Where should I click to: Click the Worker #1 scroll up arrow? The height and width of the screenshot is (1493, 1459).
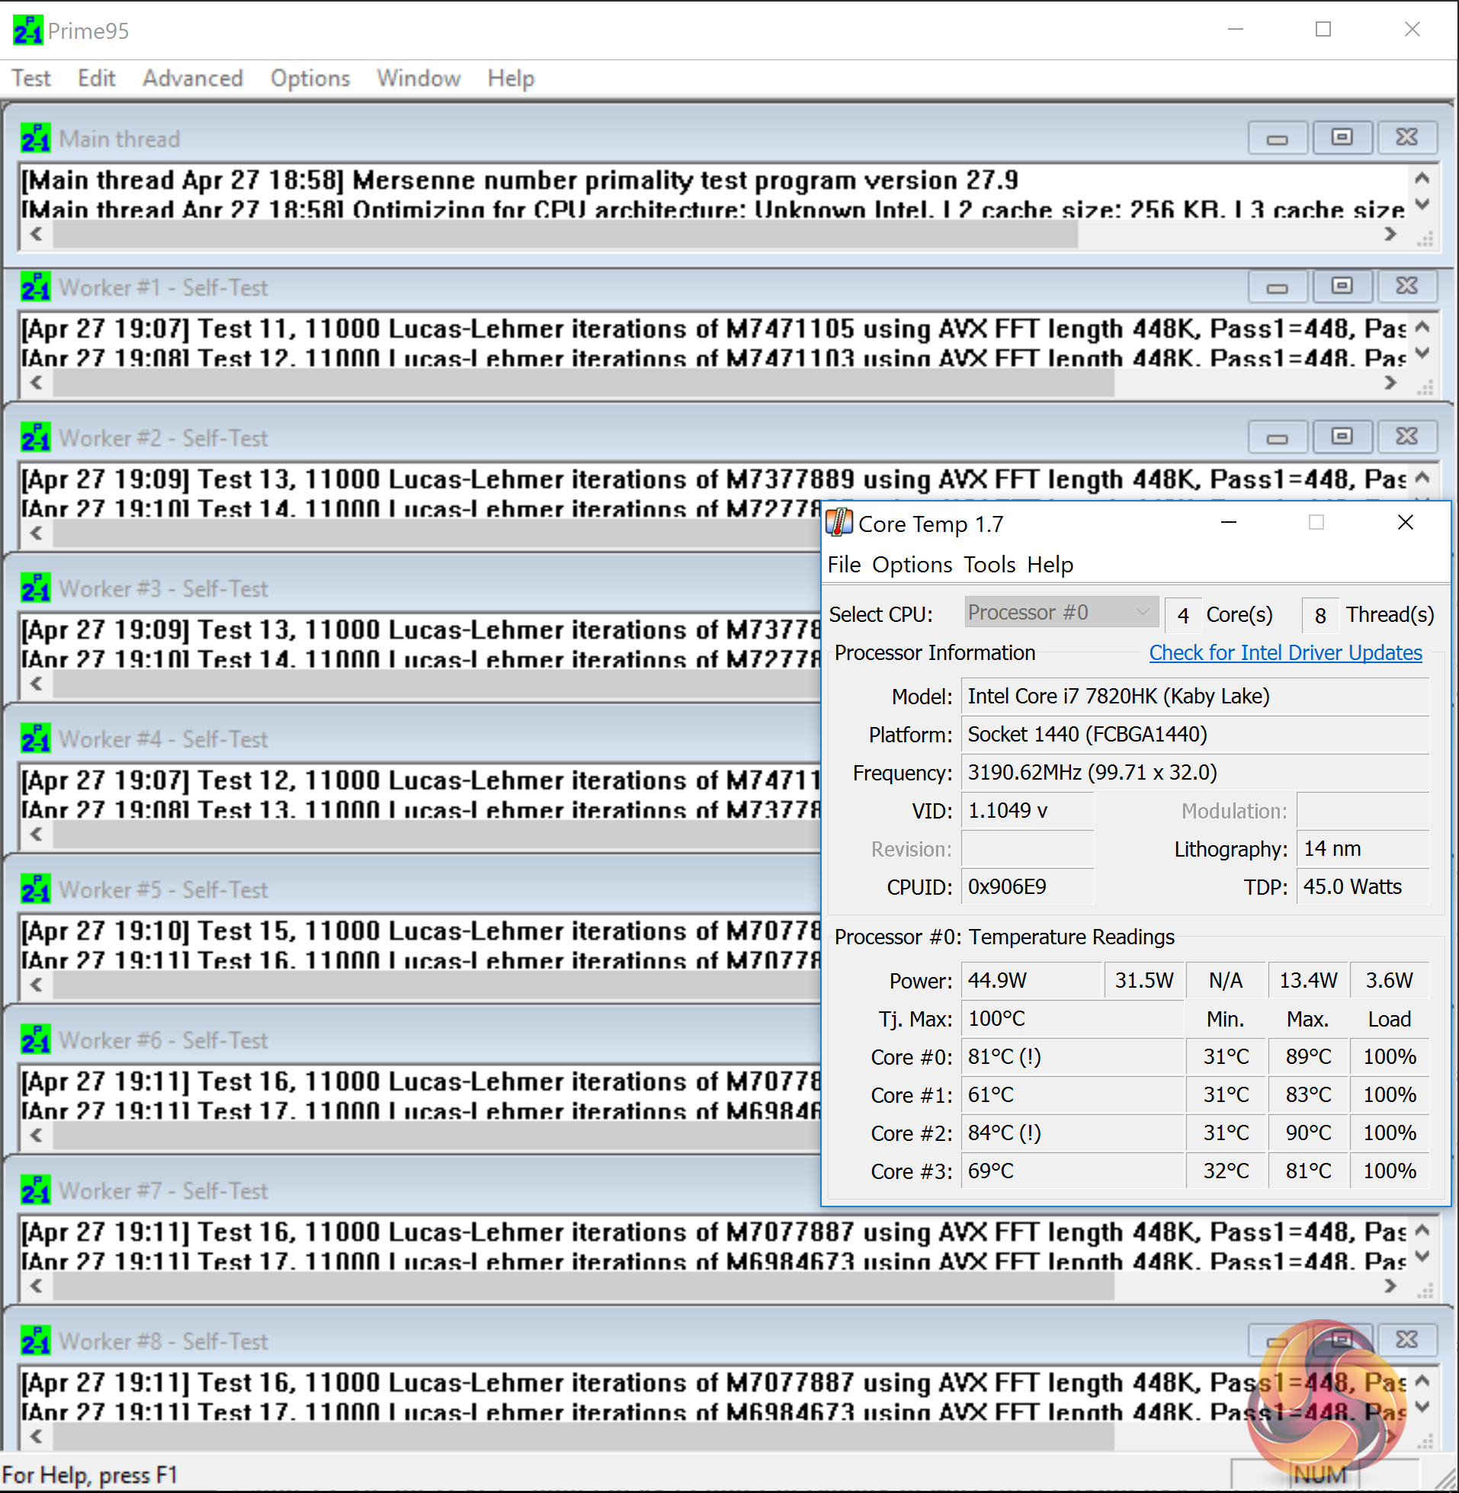pyautogui.click(x=1422, y=328)
